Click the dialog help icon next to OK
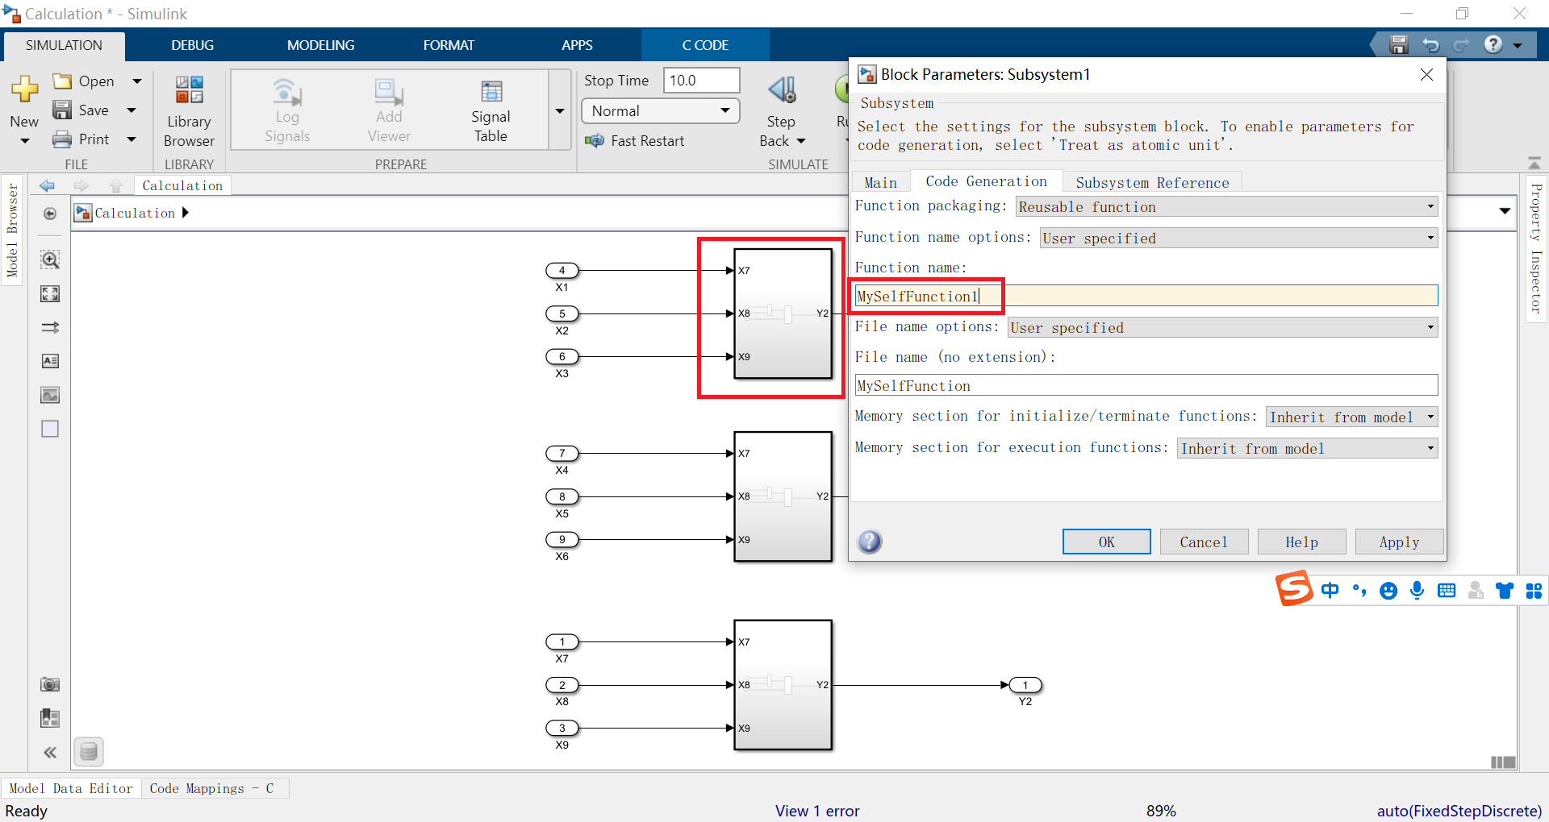Viewport: 1549px width, 822px height. (x=870, y=542)
